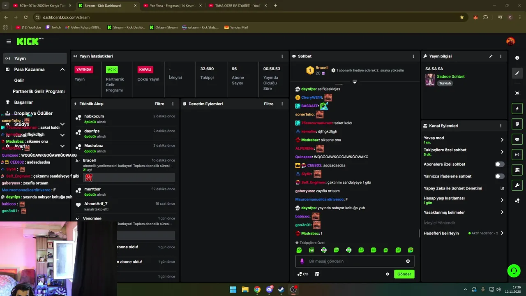Viewport: 526px width, 296px height.
Task: Open chat settings gear icon
Action: pos(388,274)
